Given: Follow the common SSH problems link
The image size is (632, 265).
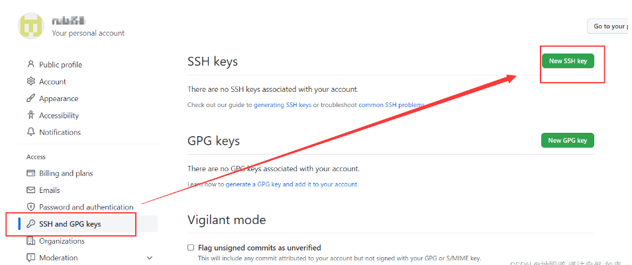Looking at the screenshot, I should pyautogui.click(x=392, y=105).
